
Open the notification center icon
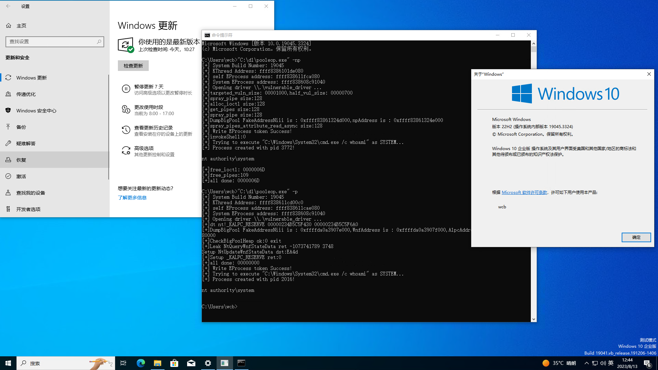point(647,363)
